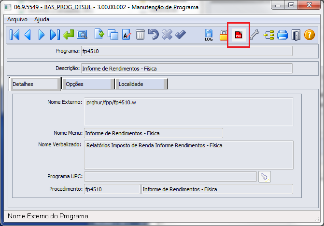
Task: Click the Programa field with fp4510
Action: [x=187, y=51]
